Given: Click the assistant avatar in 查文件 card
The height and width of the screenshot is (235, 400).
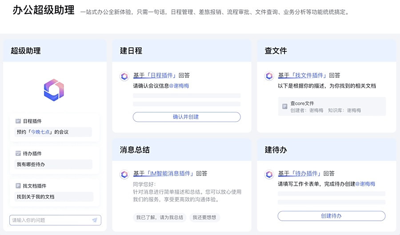Looking at the screenshot, I should (269, 76).
